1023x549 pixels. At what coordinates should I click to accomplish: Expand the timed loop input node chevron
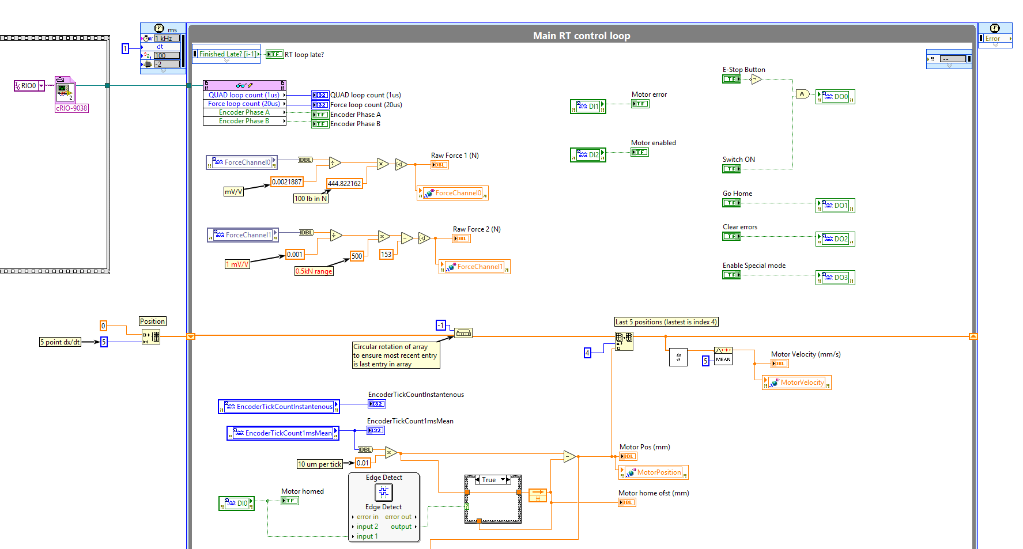point(163,71)
